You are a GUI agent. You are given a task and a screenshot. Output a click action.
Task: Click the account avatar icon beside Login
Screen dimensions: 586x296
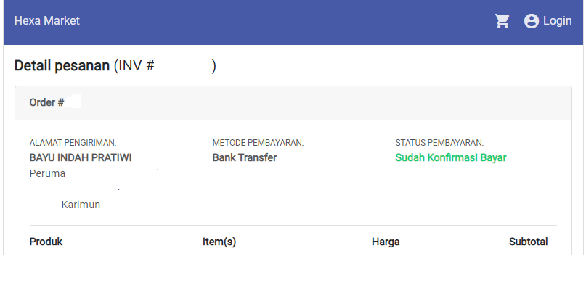(x=531, y=21)
